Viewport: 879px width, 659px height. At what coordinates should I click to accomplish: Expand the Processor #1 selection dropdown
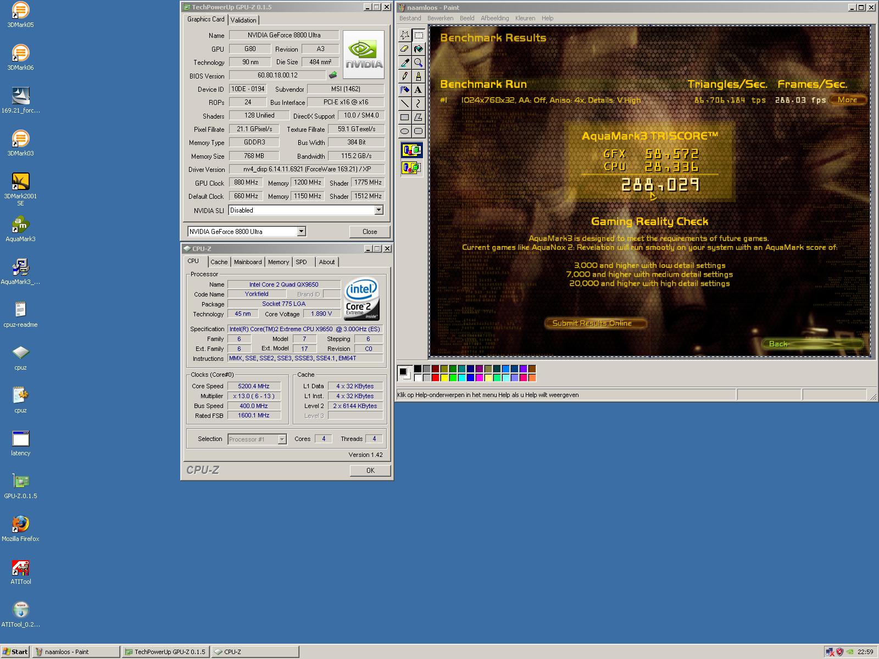[x=282, y=439]
